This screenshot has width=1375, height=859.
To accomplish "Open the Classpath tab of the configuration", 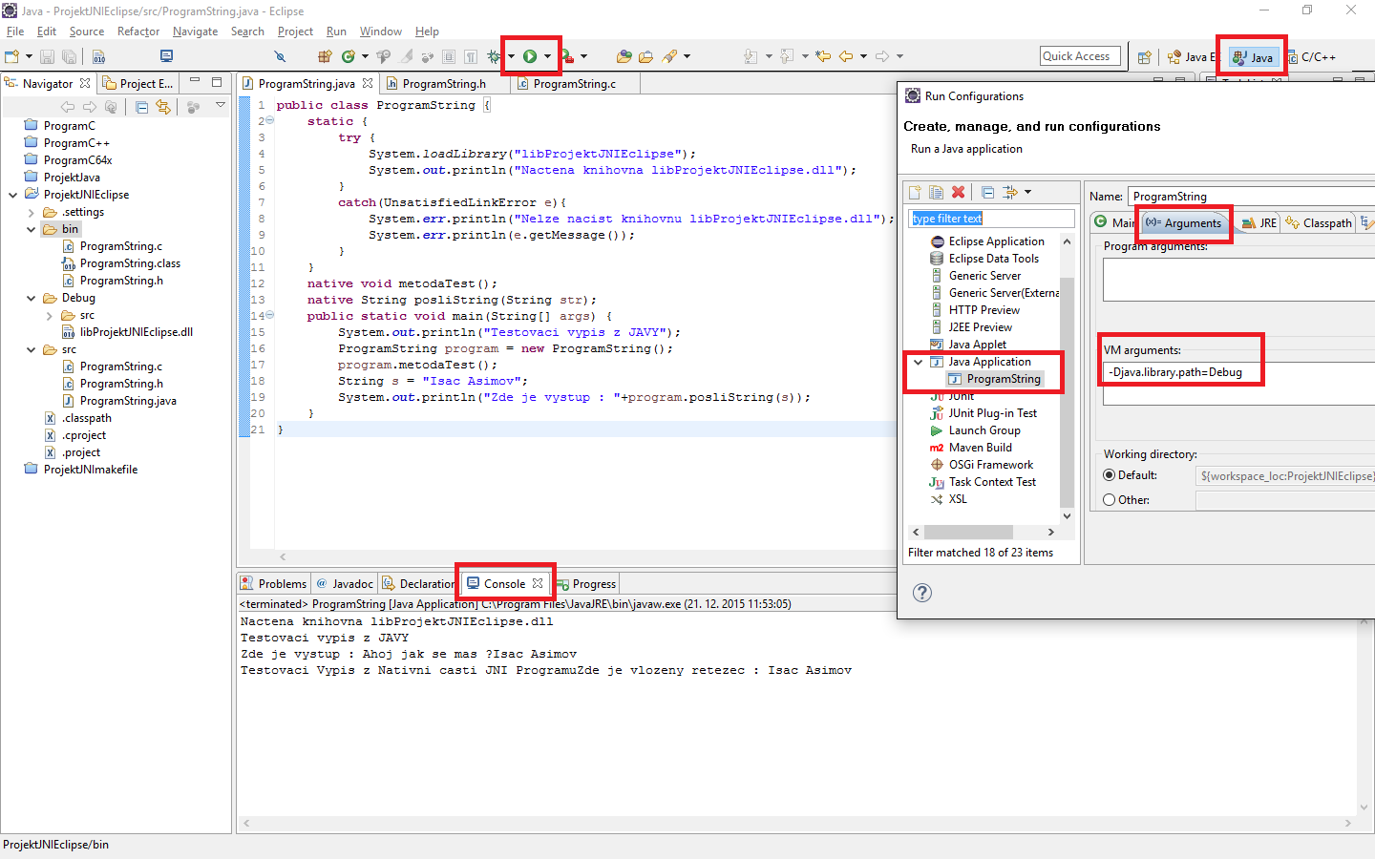I will [x=1325, y=222].
